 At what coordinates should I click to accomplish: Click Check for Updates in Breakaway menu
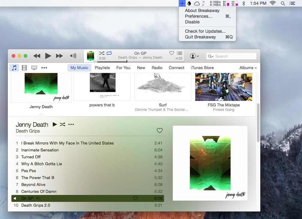(x=205, y=31)
